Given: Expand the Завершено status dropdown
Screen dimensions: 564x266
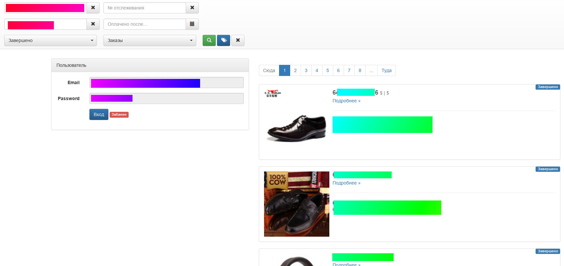Looking at the screenshot, I should pos(51,40).
